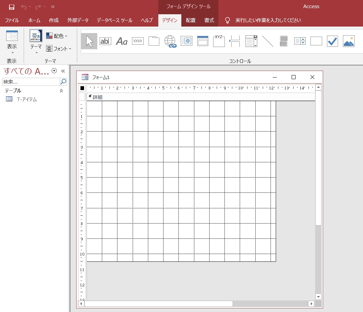Select the デザイン tab
Screen dimensions: 363x312
[170, 20]
